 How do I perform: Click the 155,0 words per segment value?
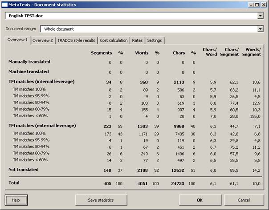[x=255, y=116]
